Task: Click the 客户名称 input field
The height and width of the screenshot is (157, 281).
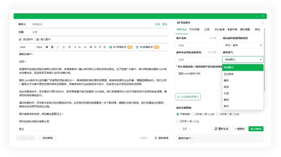Action: point(196,45)
